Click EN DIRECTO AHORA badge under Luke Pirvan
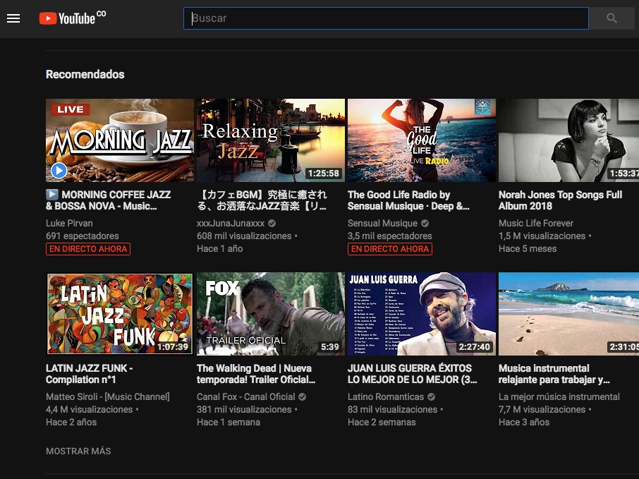Image resolution: width=639 pixels, height=479 pixels. click(88, 249)
